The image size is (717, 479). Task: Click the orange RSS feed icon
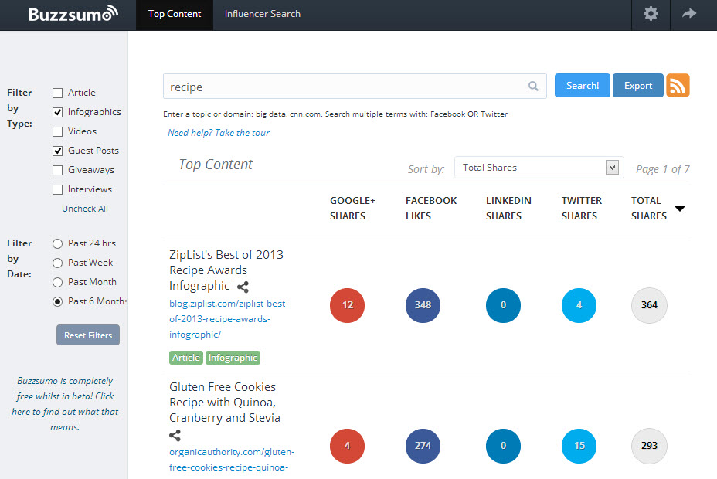tap(678, 86)
